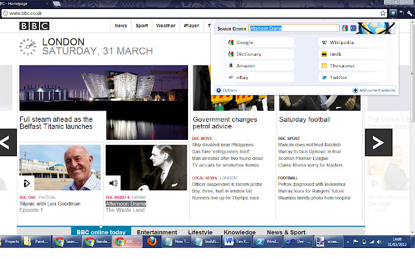Open Firefox from the taskbar
The image size is (415, 259).
[x=151, y=242]
